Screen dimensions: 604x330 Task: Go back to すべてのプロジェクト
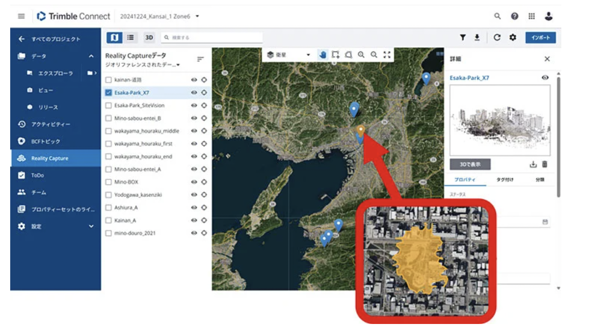(x=56, y=39)
